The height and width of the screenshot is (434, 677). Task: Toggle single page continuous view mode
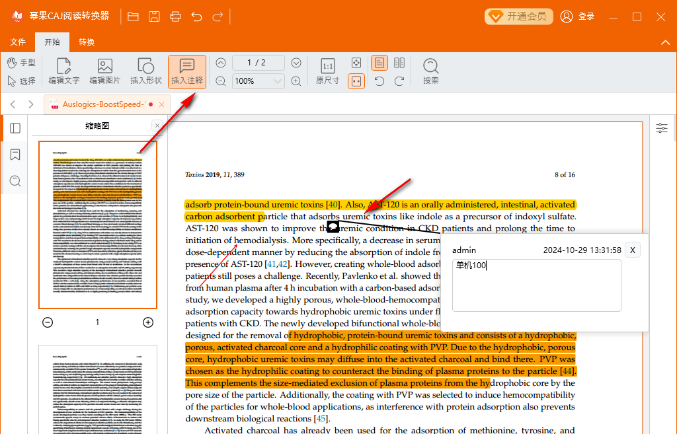379,63
